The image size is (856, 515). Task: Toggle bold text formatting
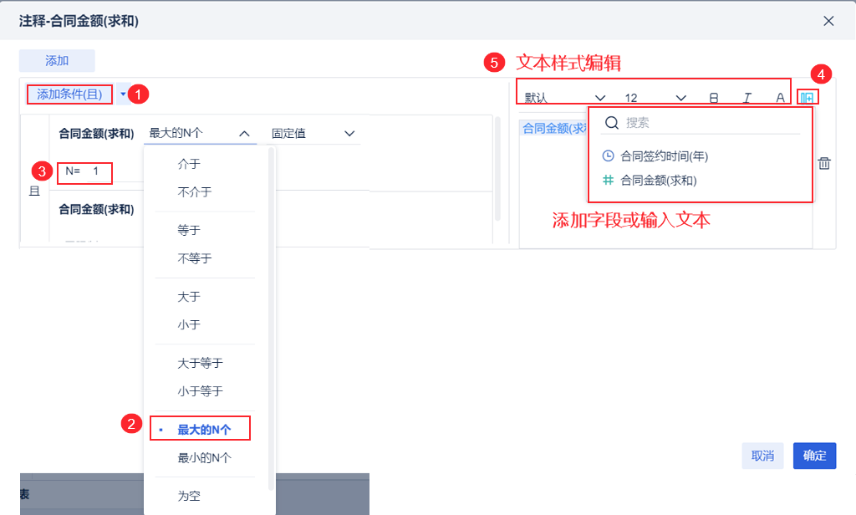point(714,98)
